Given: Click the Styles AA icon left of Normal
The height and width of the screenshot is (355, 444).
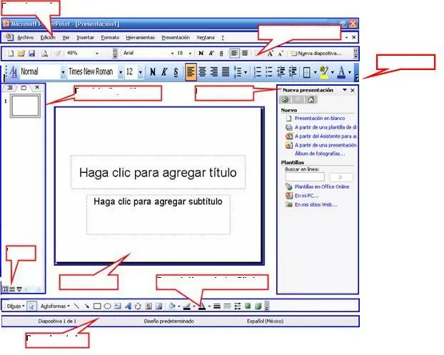Looking at the screenshot, I should [13, 72].
